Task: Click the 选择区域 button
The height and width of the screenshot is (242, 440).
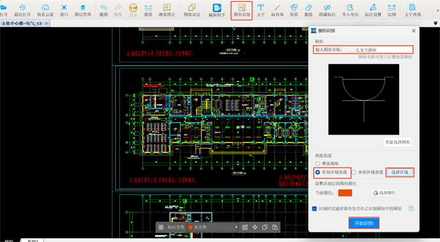Action: click(400, 172)
